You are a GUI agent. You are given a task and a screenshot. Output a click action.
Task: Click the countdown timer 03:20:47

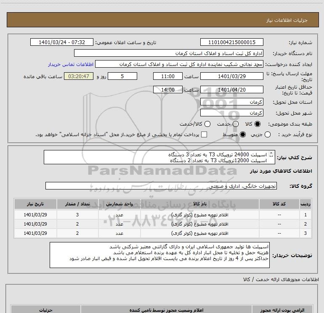(79, 76)
